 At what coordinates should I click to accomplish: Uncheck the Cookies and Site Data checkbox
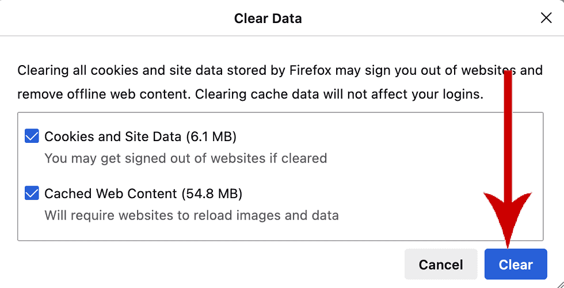click(x=32, y=137)
